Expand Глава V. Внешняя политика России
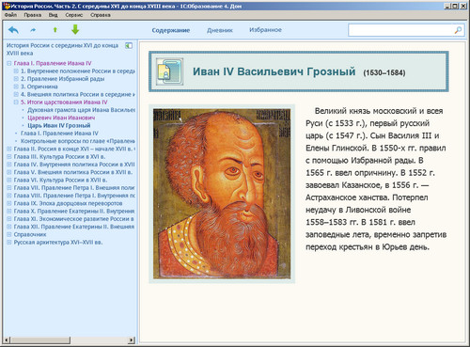The height and width of the screenshot is (347, 470). click(x=9, y=172)
